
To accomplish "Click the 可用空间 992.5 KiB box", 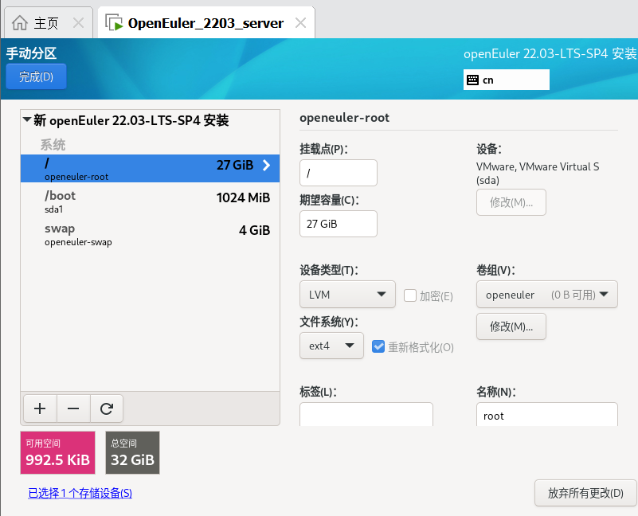I will coord(58,453).
